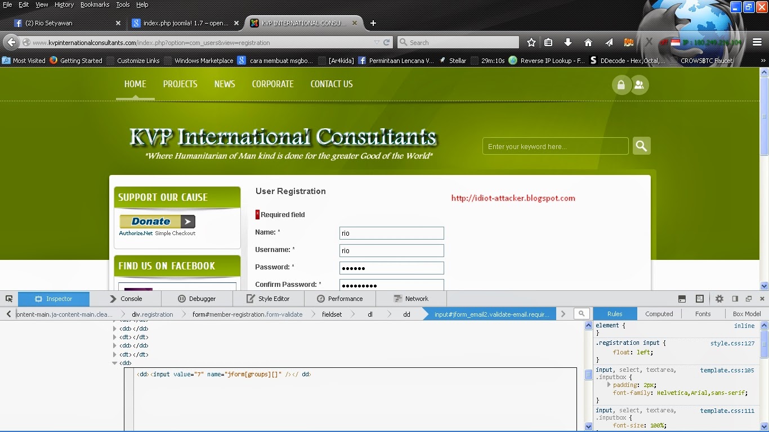Open devtools settings gear
The width and height of the screenshot is (769, 432).
(x=719, y=299)
